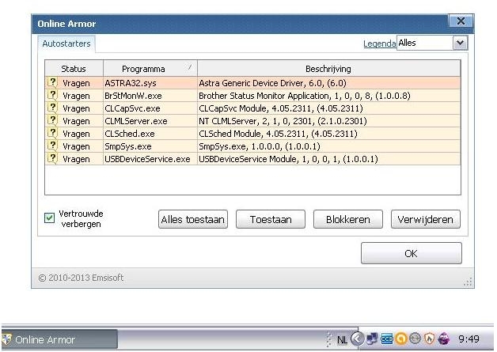Click the blue CCE tray icon
The image size is (497, 352).
tap(387, 339)
